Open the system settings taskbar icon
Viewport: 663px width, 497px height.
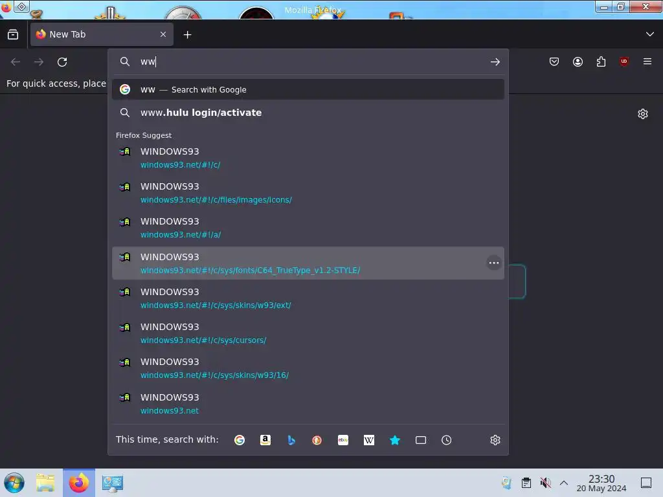[x=113, y=483]
